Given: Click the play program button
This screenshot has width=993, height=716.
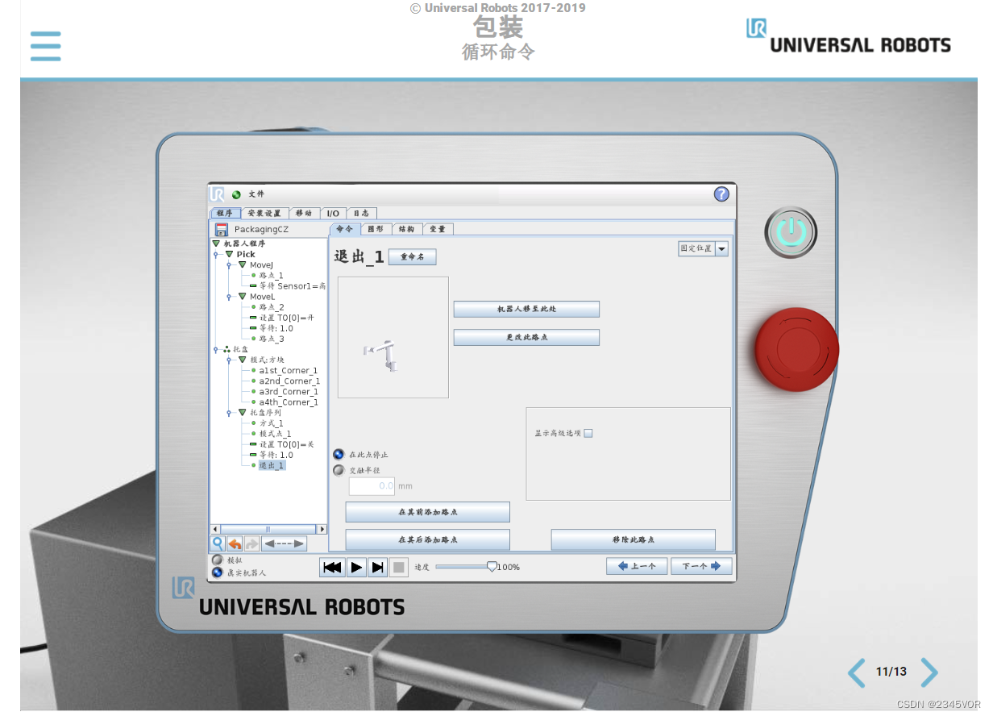Looking at the screenshot, I should pos(355,568).
